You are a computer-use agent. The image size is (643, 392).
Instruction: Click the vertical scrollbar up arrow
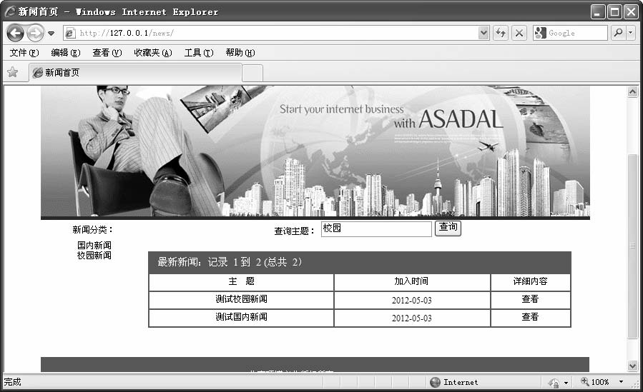(633, 91)
